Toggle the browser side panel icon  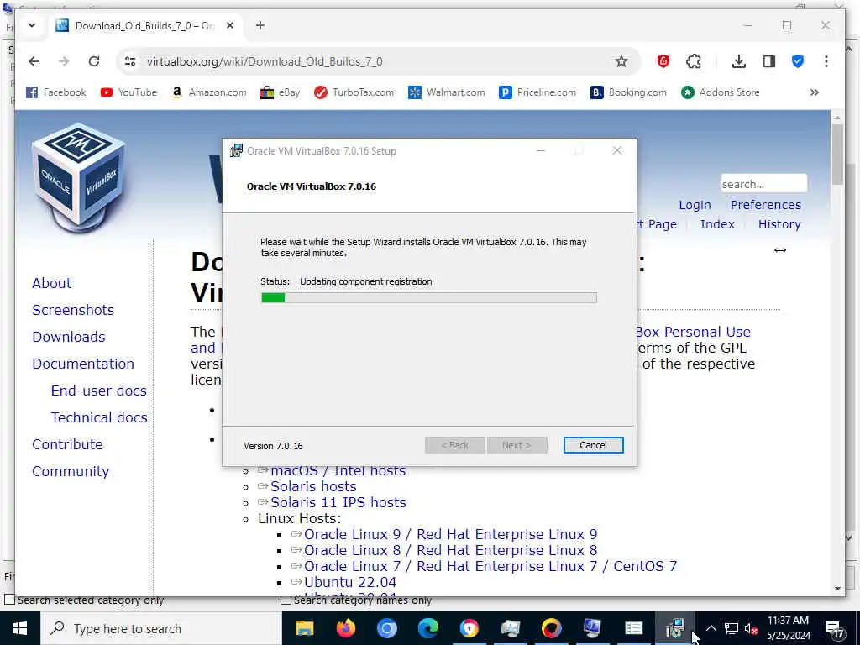[x=769, y=61]
